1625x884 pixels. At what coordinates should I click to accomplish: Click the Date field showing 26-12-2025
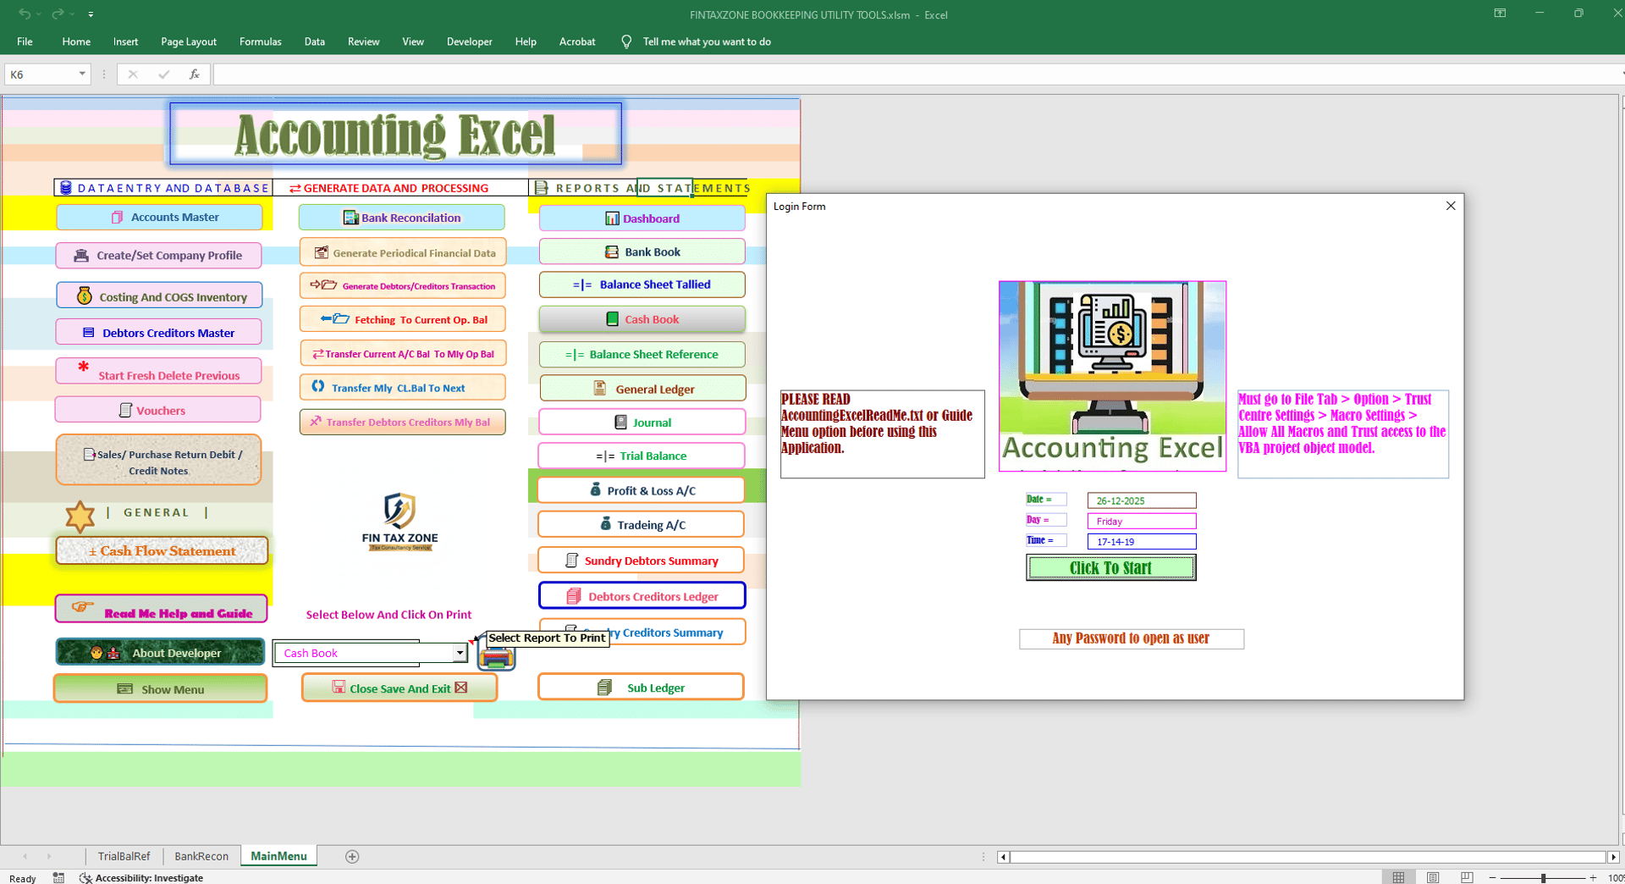(x=1142, y=500)
